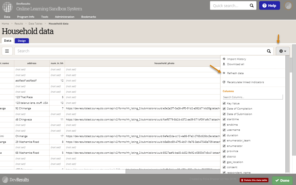This screenshot has height=185, width=296.
Task: Click the '29 Mazhambe Road' cell
Action: click(x=32, y=142)
